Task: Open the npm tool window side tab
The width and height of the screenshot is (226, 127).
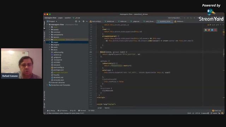Action: 44,105
